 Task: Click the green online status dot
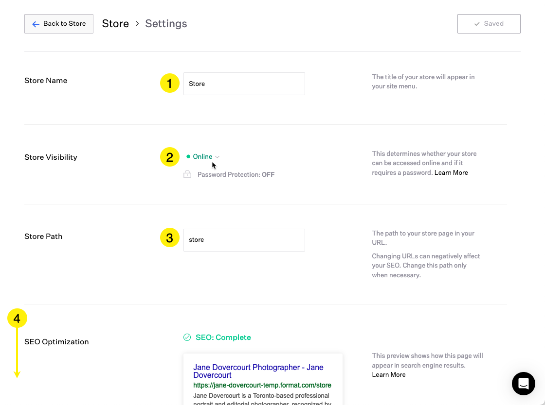(x=189, y=156)
